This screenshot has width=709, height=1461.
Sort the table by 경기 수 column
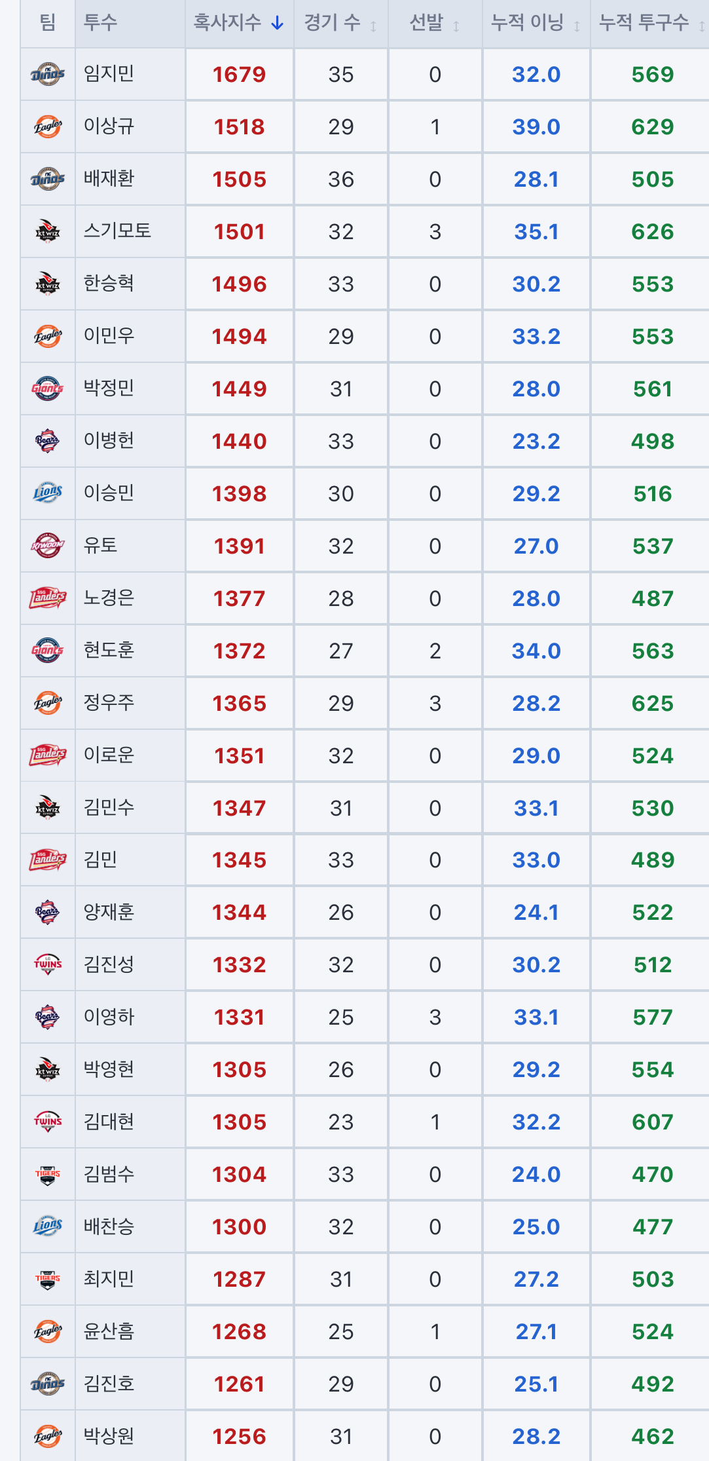coord(340,23)
